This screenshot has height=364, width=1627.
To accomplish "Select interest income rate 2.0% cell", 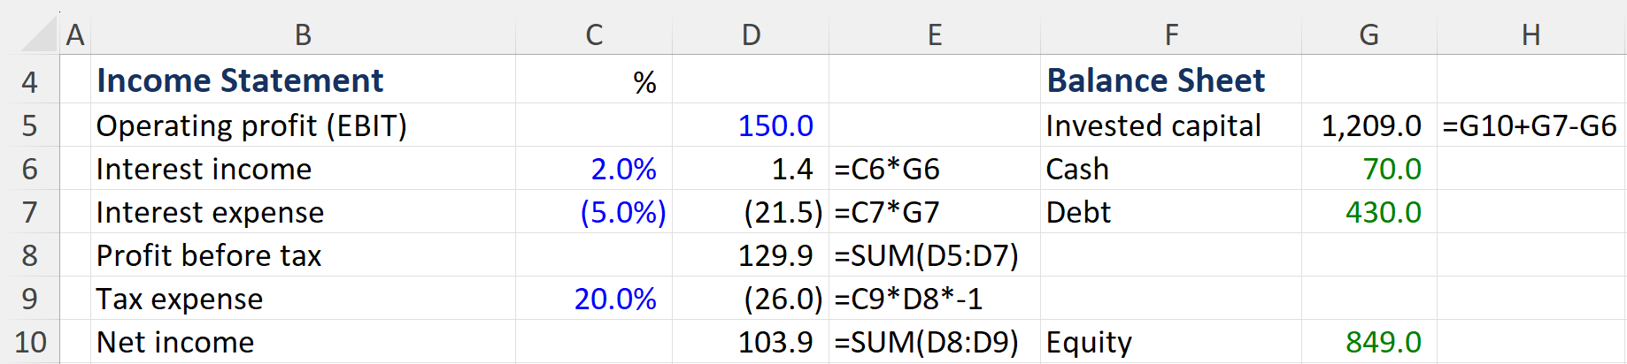I will click(623, 169).
